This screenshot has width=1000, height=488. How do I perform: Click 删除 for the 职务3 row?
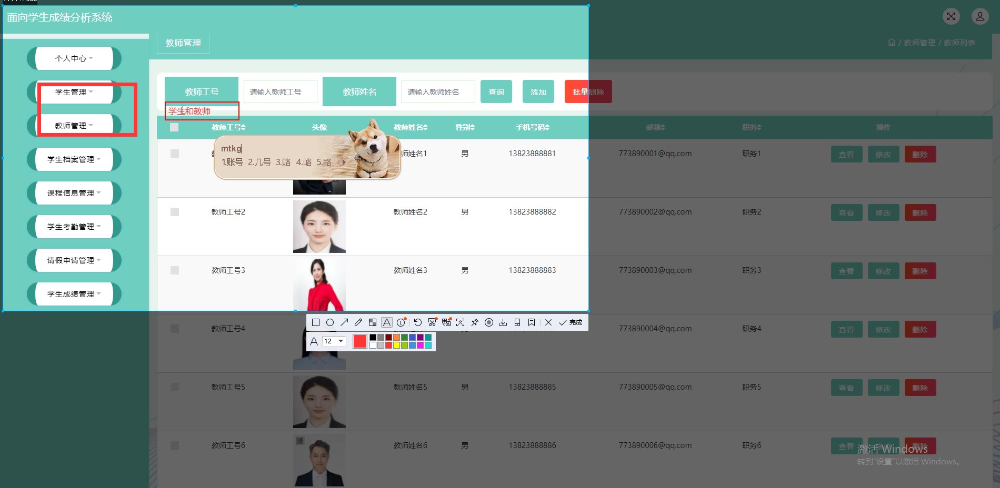tap(920, 271)
